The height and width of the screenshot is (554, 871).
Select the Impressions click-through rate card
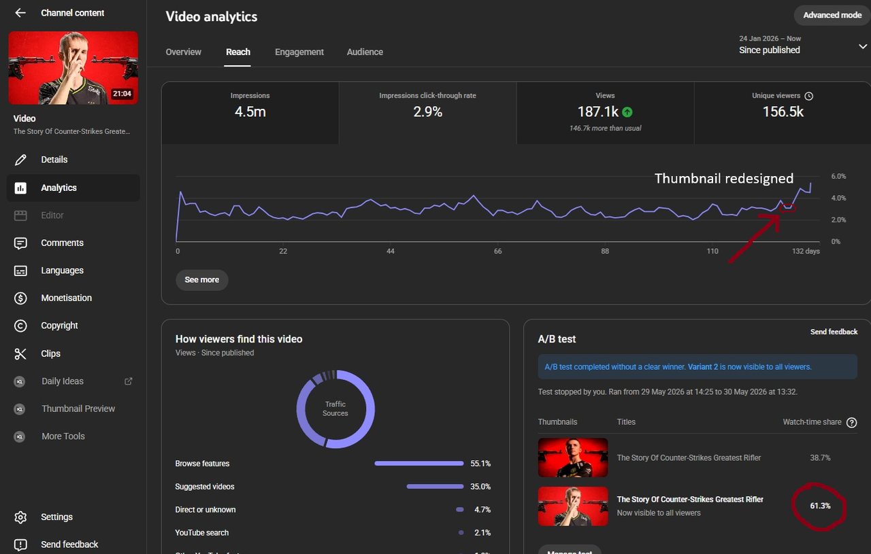[x=428, y=113]
